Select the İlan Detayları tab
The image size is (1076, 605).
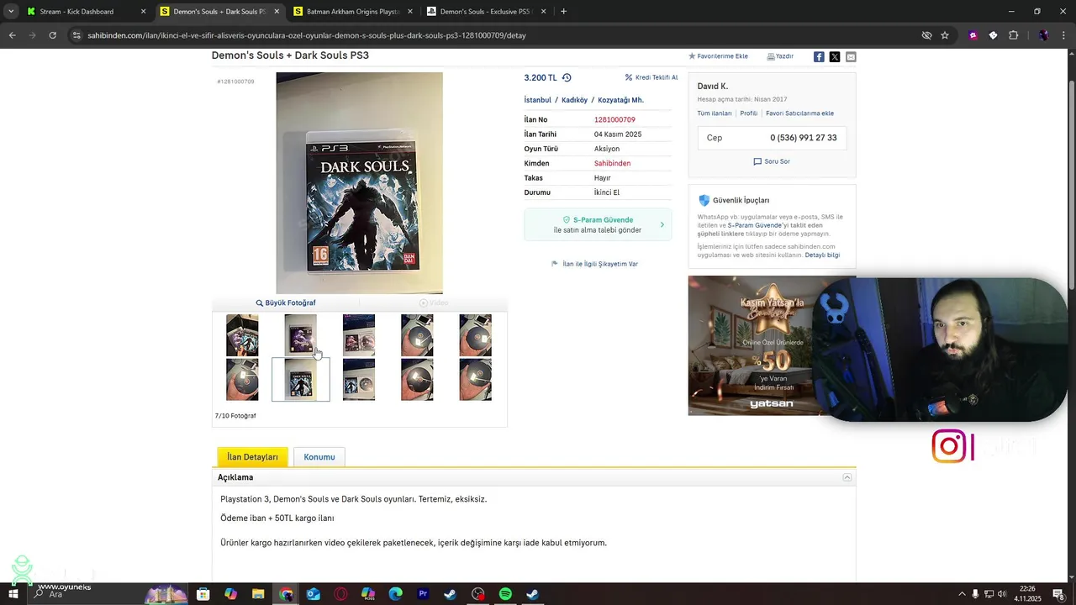tap(252, 456)
